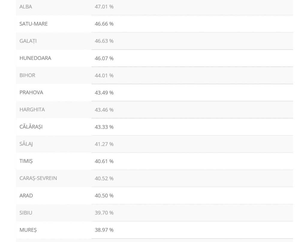Select the 46.07 % percentage cell

[104, 58]
